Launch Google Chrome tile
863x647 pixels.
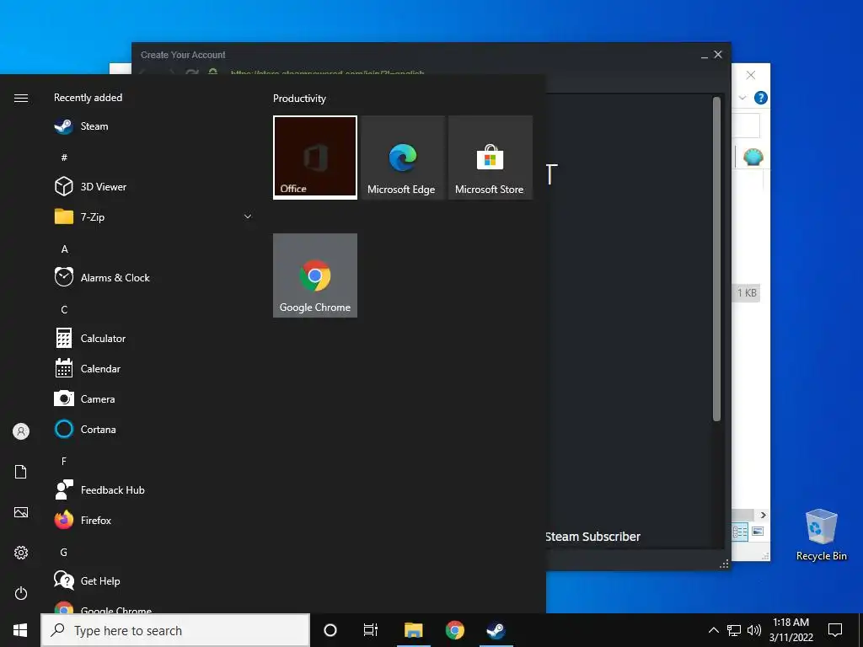(x=315, y=275)
